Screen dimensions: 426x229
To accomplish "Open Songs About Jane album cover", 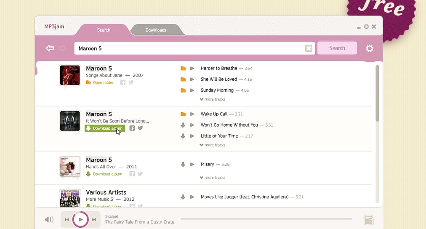I will click(70, 75).
